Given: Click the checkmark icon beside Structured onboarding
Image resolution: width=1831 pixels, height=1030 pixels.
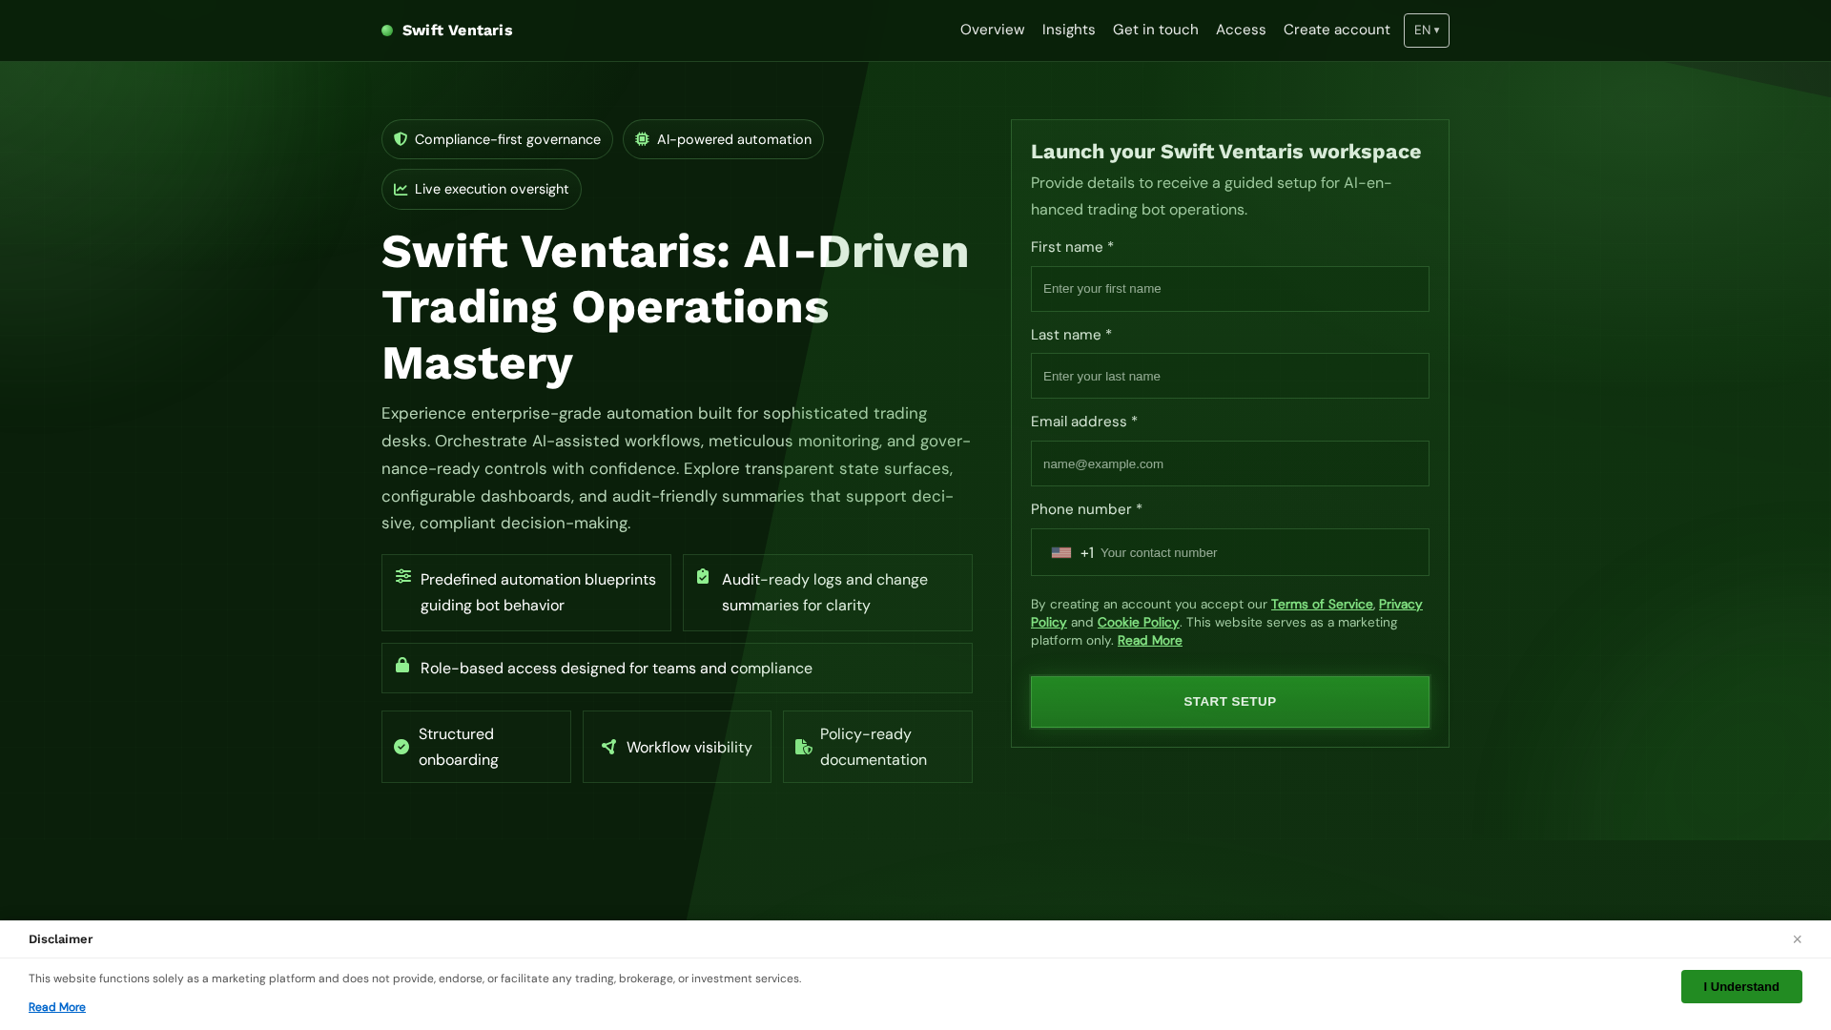Looking at the screenshot, I should pyautogui.click(x=401, y=747).
